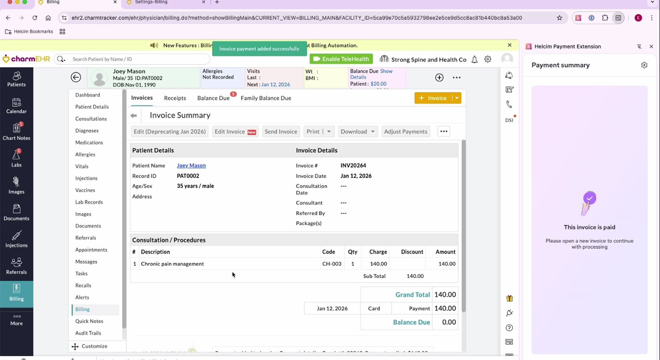The image size is (660, 360).
Task: Open the gift icon in right rail
Action: tap(509, 298)
